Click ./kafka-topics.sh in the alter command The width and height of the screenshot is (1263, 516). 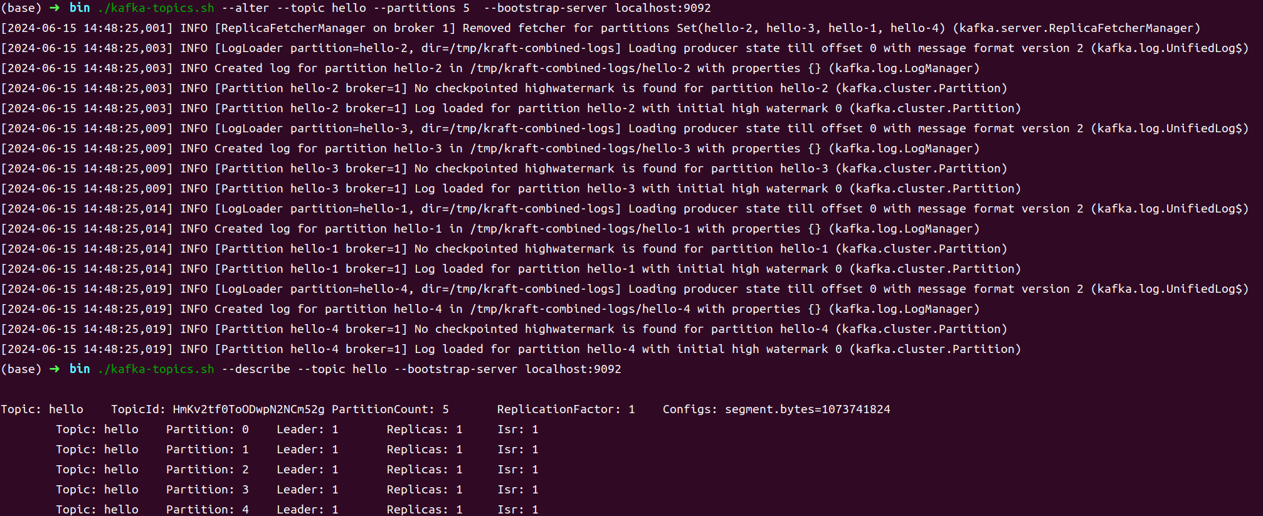click(156, 8)
